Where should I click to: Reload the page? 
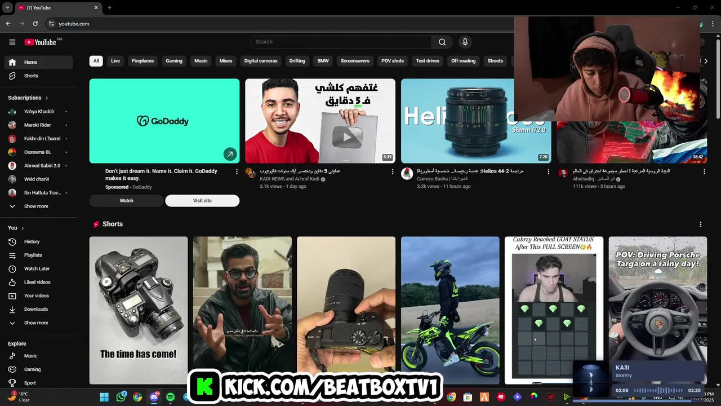tap(35, 24)
